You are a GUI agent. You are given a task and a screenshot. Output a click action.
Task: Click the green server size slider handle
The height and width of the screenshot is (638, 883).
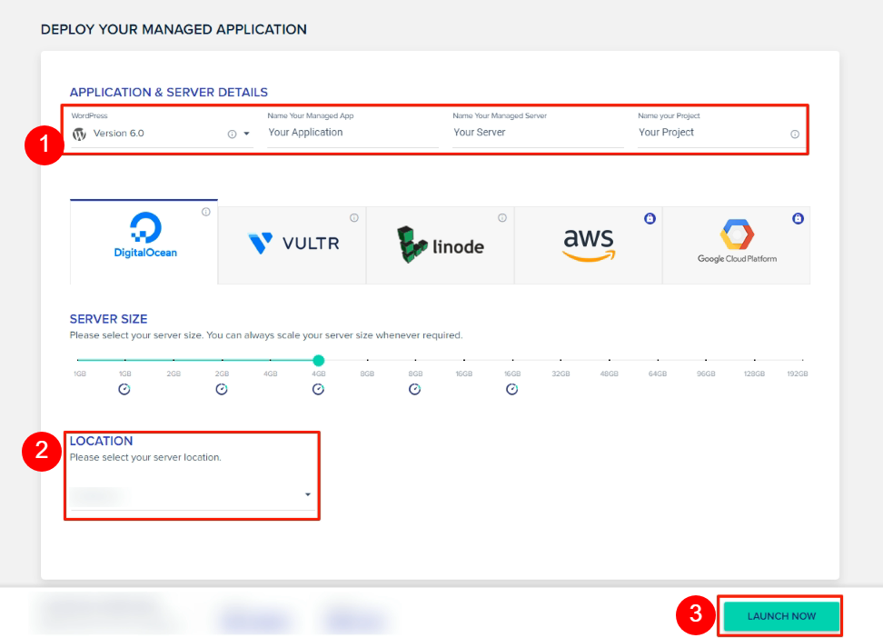coord(319,360)
